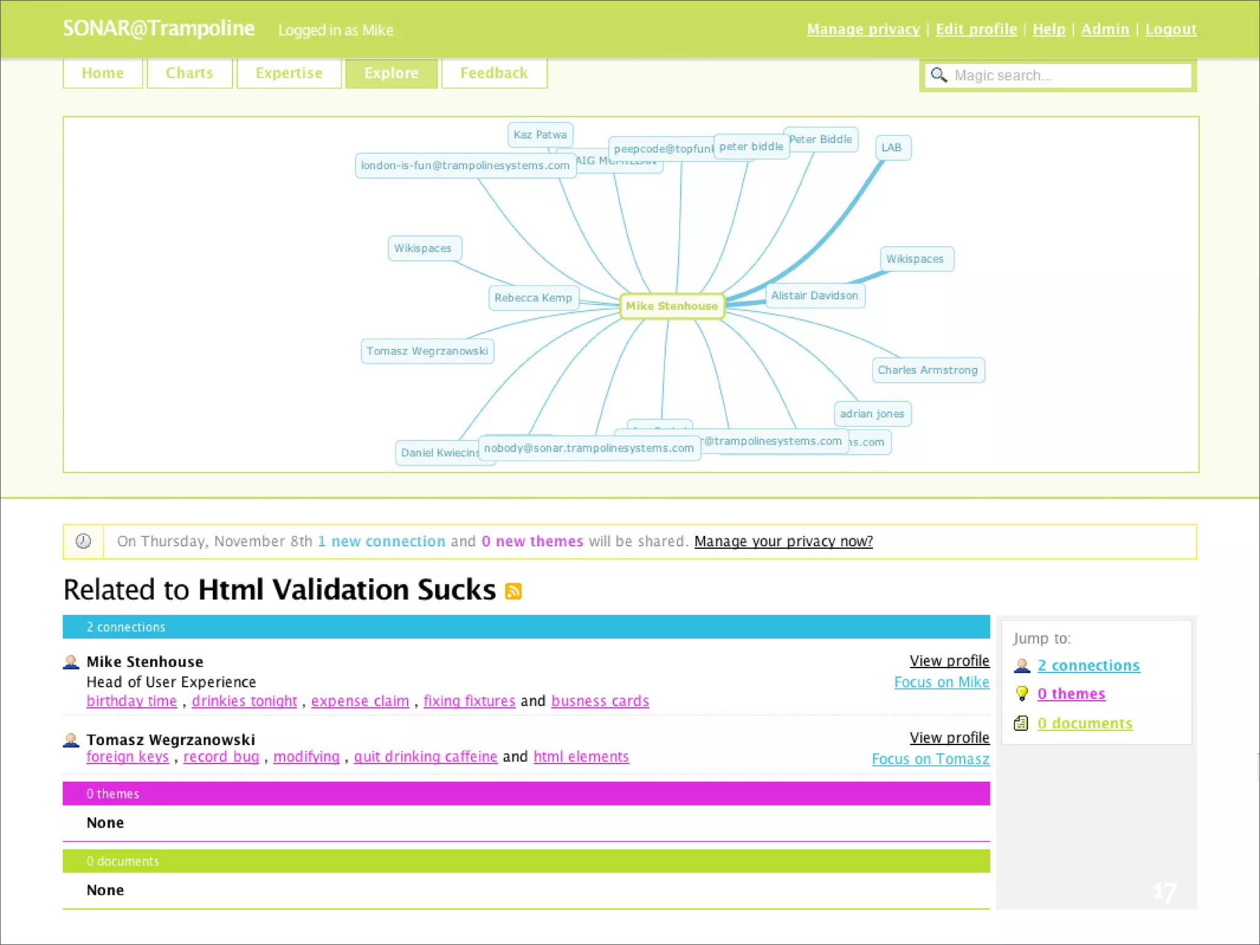This screenshot has height=945, width=1260.
Task: Click the clock icon in privacy notice
Action: pos(83,541)
